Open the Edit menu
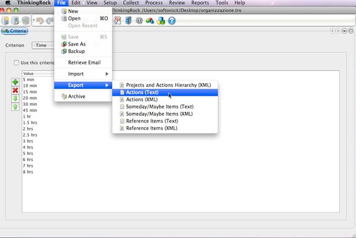Screen dimensions: 356x238 point(76,3)
